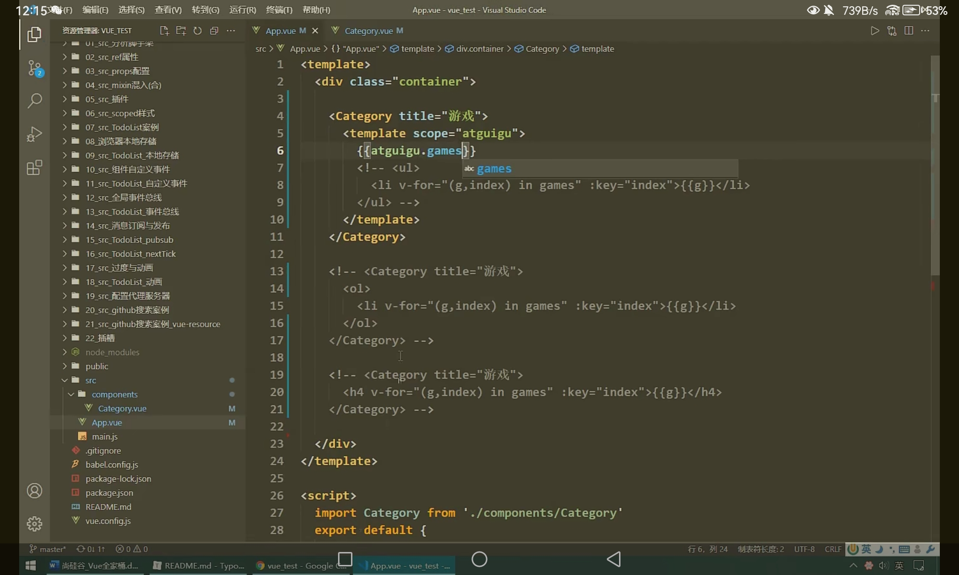Switch to the Category.vue tab

click(x=368, y=31)
